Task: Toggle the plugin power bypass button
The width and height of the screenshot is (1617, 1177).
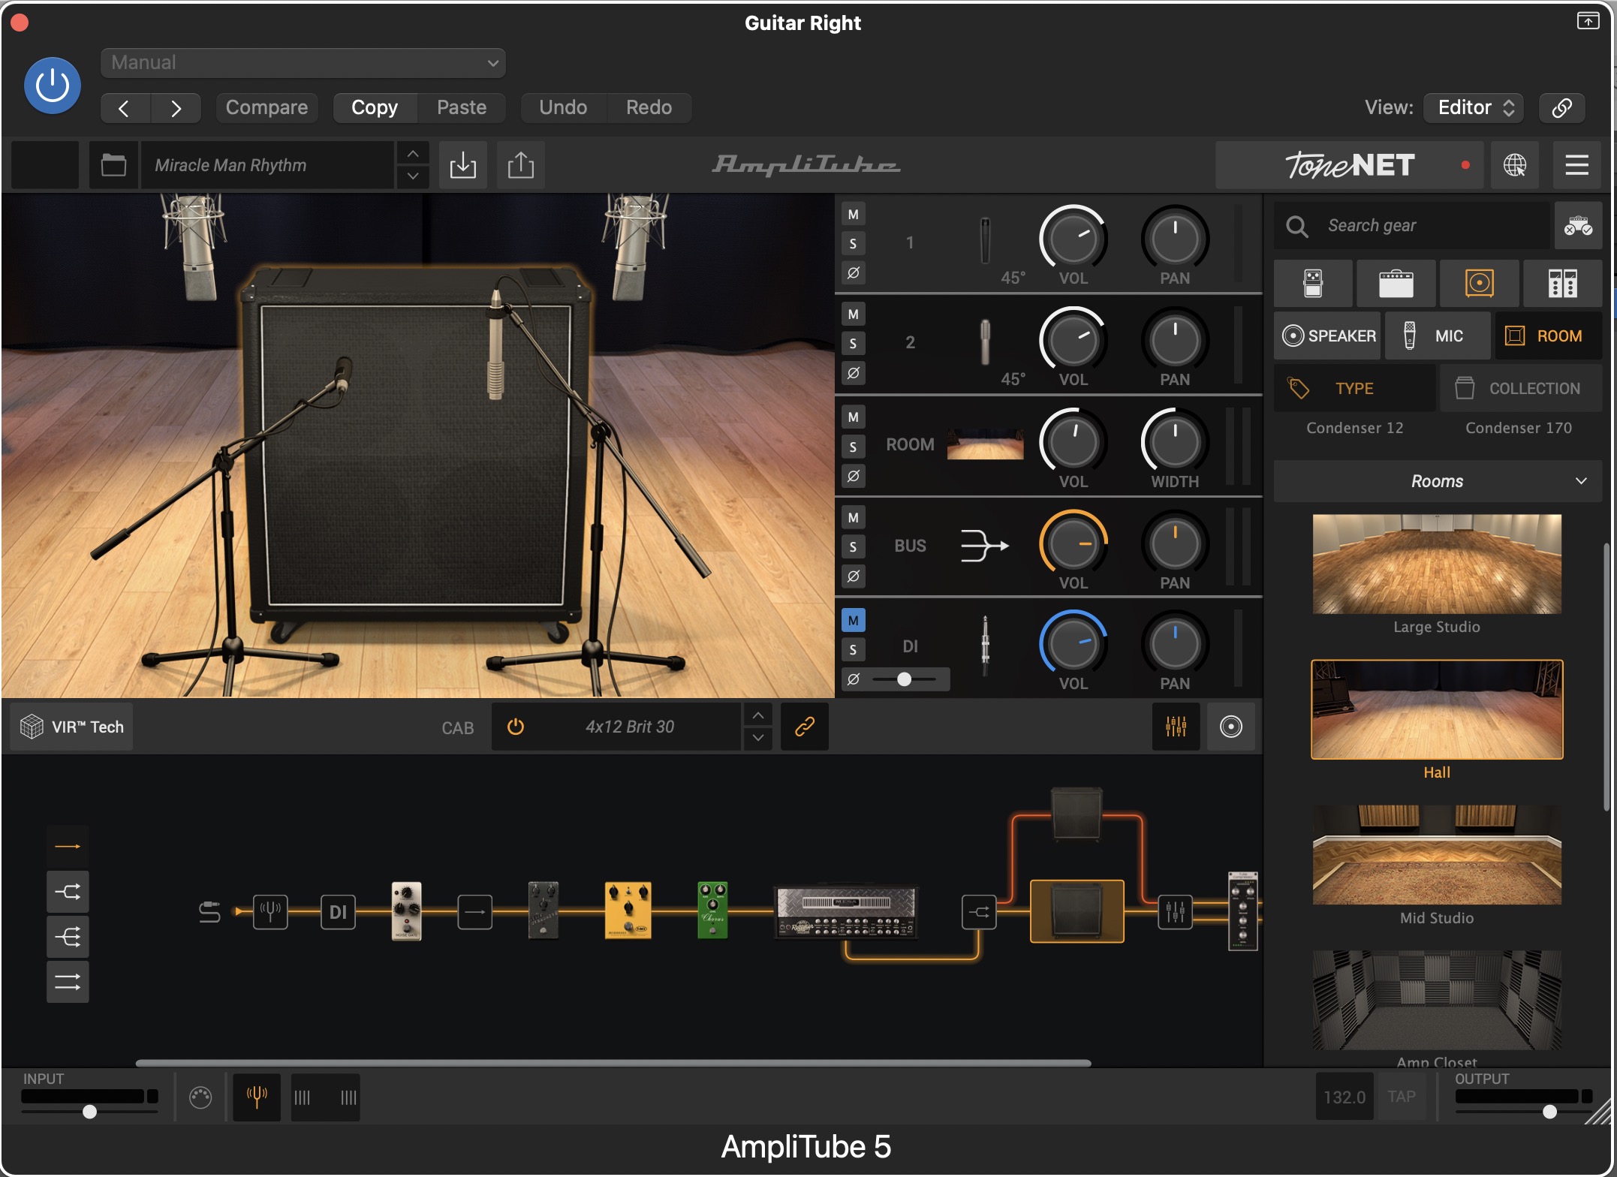Action: click(x=52, y=86)
